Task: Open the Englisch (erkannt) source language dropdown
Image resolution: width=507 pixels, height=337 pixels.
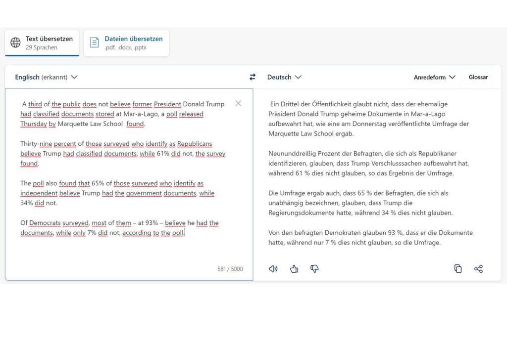Action: (46, 77)
